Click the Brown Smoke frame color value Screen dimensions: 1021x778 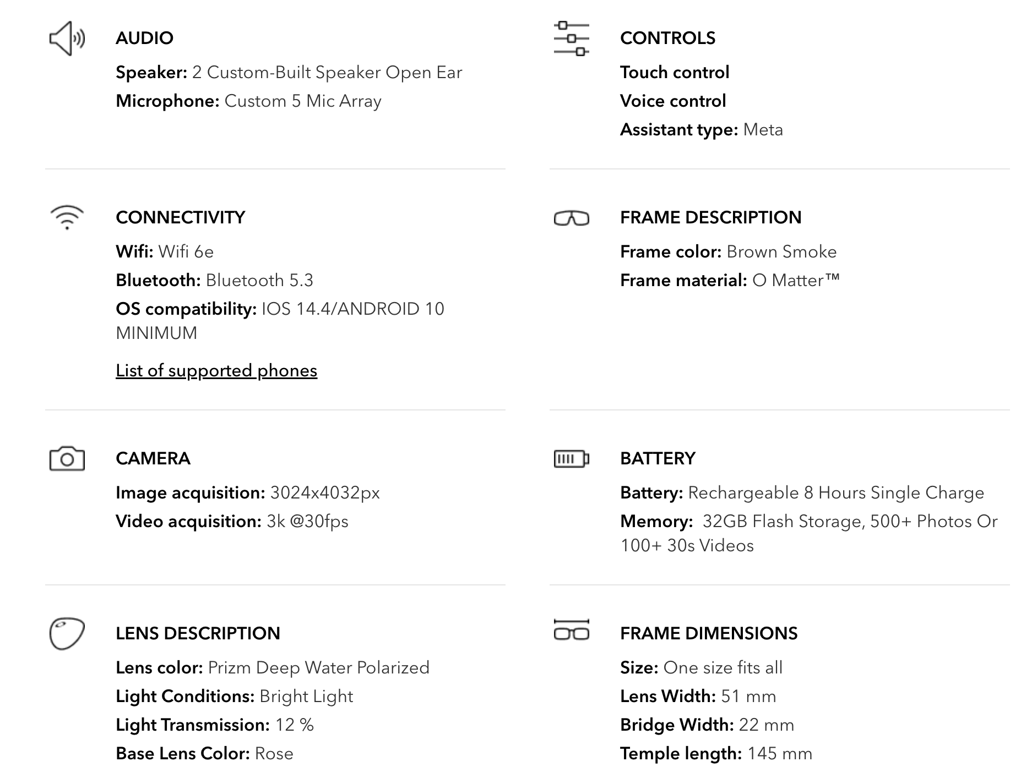pos(781,251)
